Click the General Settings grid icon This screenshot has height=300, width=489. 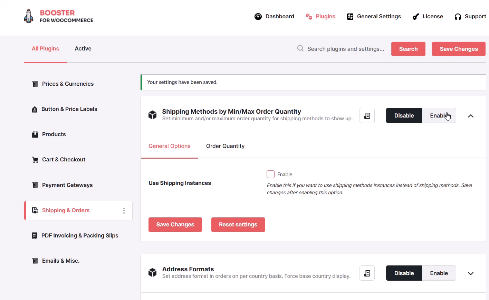click(350, 17)
